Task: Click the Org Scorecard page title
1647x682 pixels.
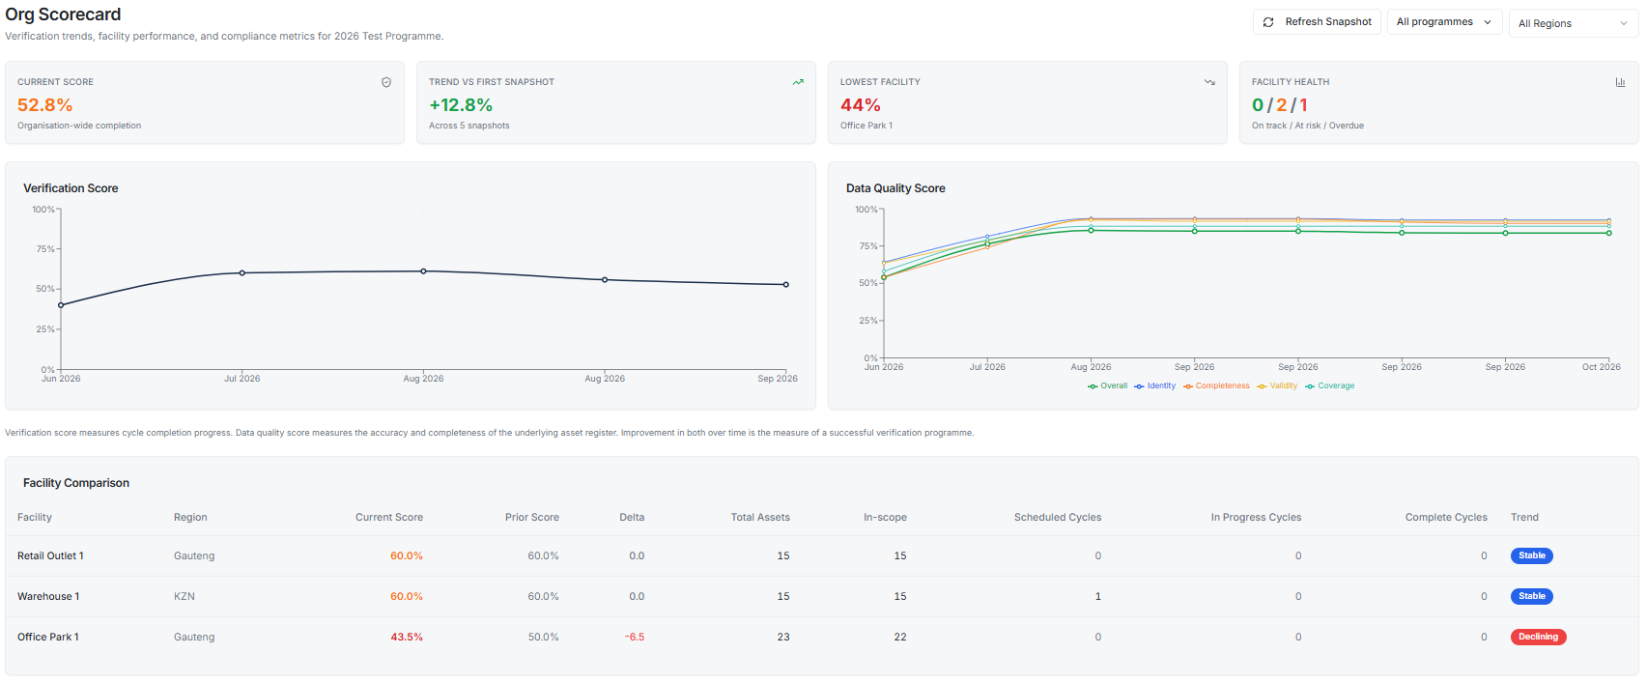Action: pos(64,14)
